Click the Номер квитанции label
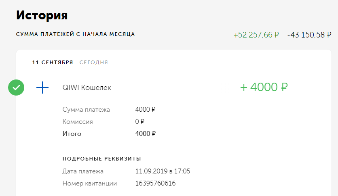Screen dimensions: 338x196 pyautogui.click(x=90, y=183)
